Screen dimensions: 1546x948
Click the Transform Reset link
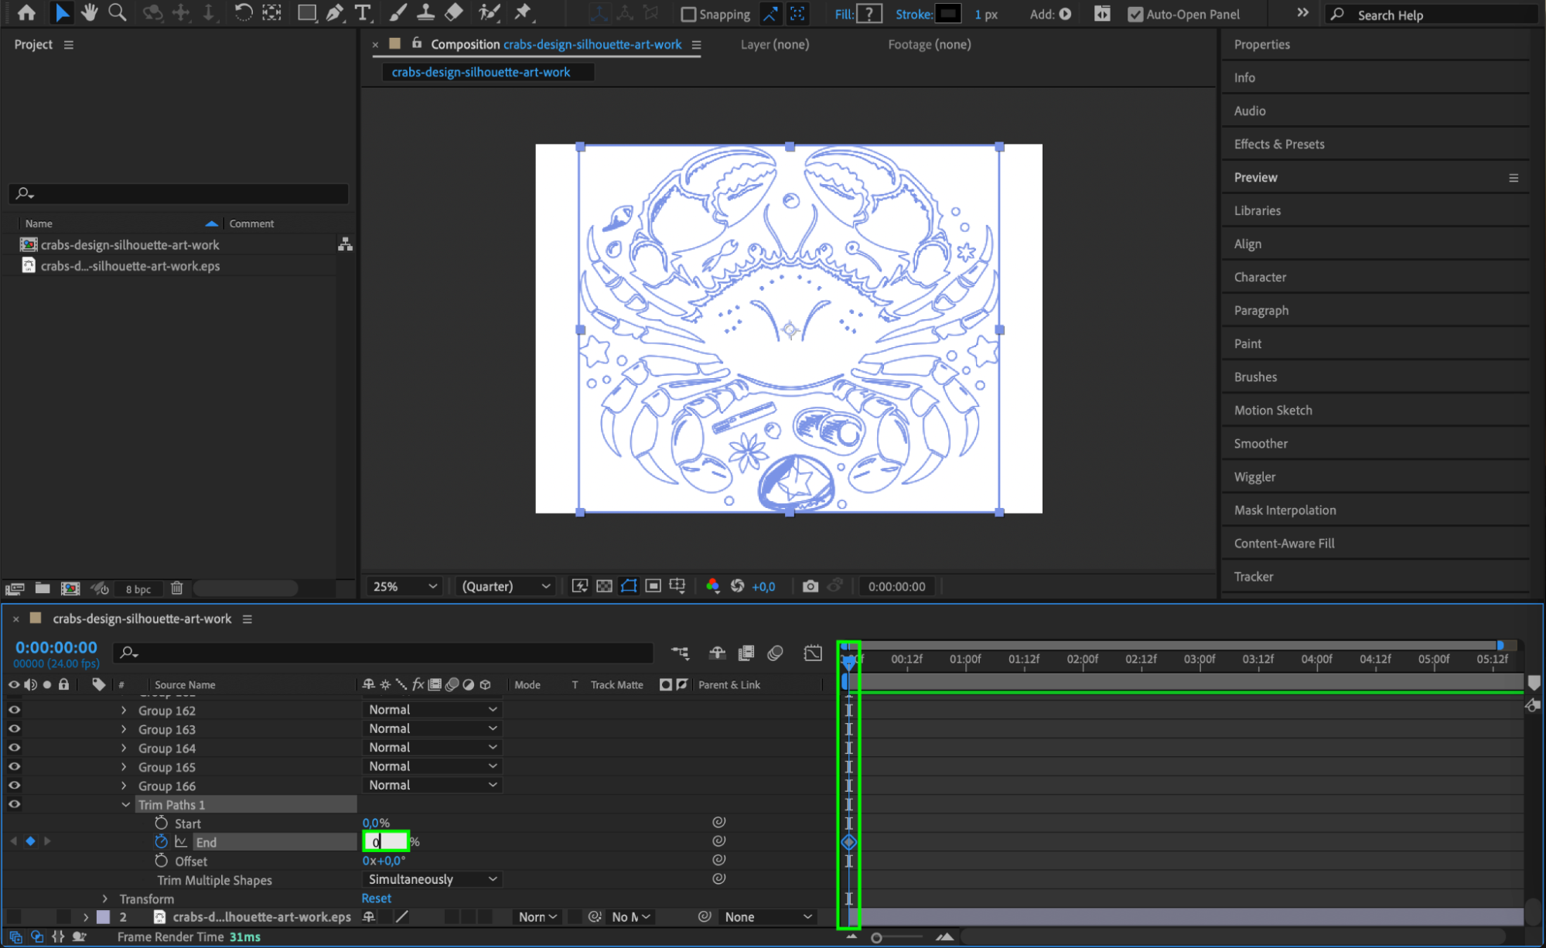(x=376, y=899)
